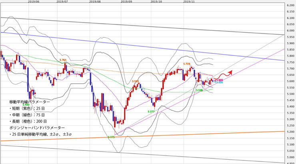Click the 5.300 price axis label
The width and height of the screenshot is (296, 164).
pyautogui.click(x=290, y=119)
